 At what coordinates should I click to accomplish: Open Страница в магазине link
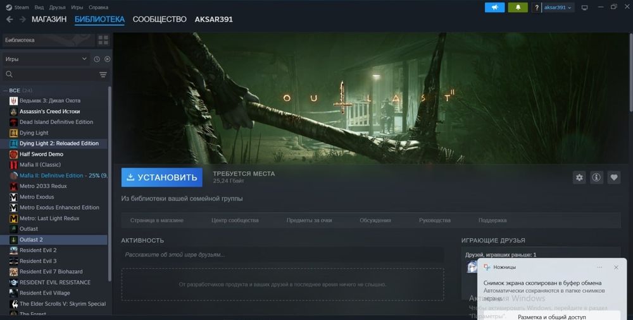[156, 220]
